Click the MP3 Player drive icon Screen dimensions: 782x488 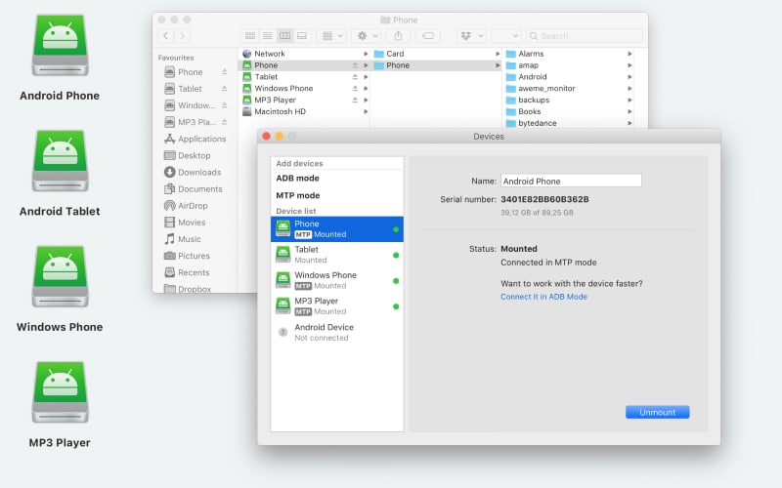point(61,392)
